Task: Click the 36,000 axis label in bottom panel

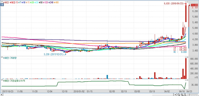Action: tap(195, 85)
